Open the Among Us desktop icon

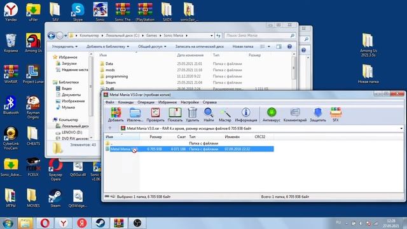(x=33, y=43)
